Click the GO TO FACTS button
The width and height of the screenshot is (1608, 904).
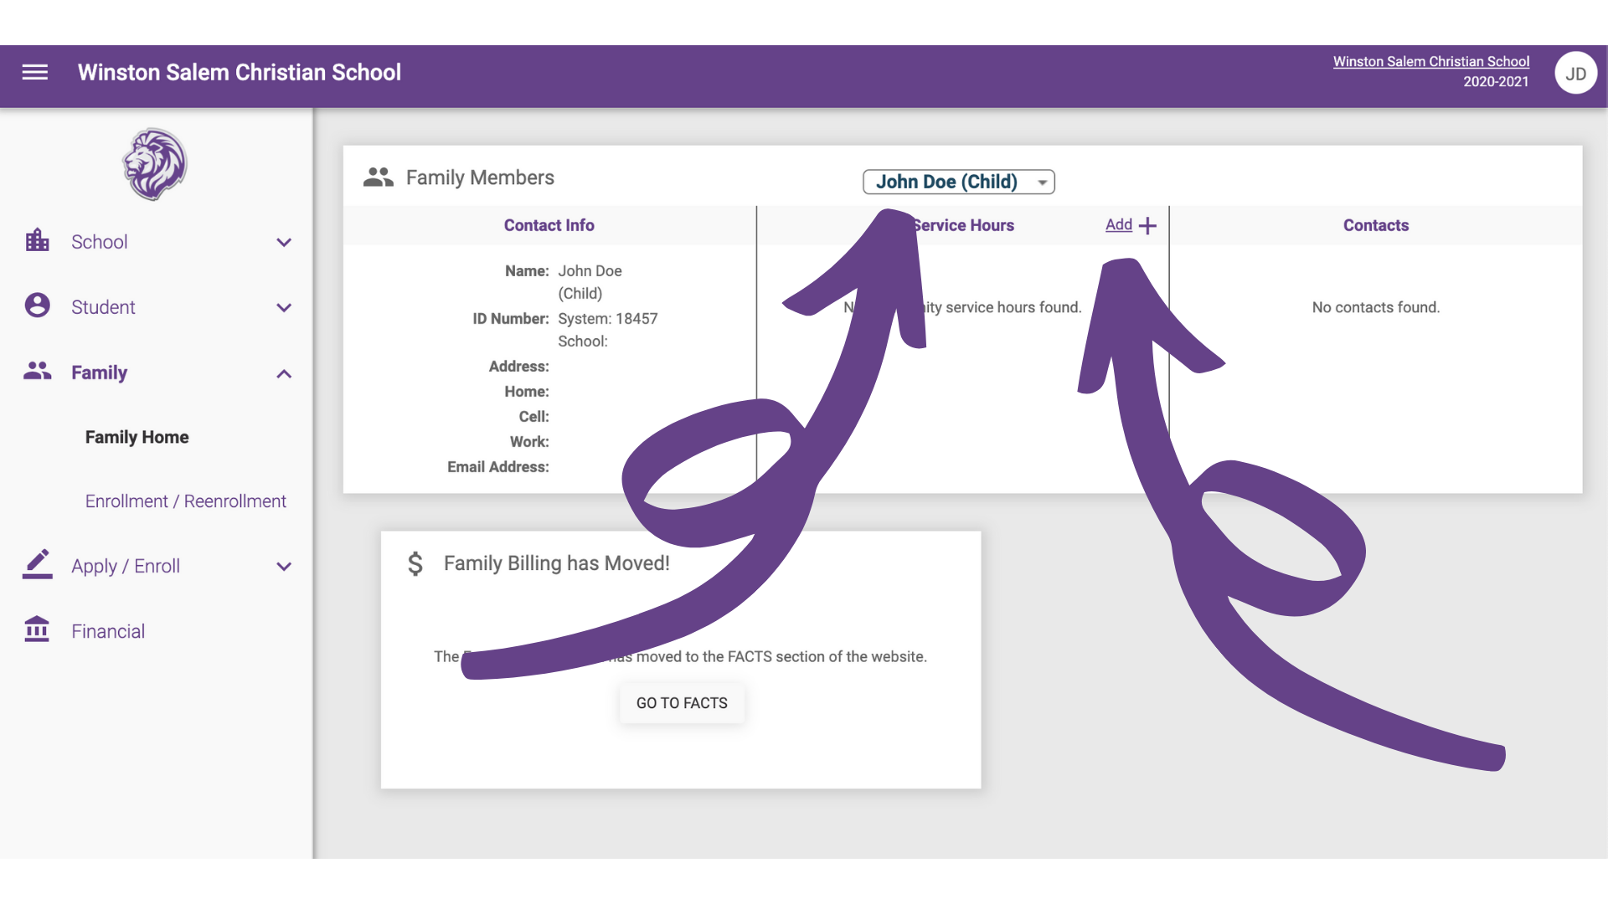point(682,703)
